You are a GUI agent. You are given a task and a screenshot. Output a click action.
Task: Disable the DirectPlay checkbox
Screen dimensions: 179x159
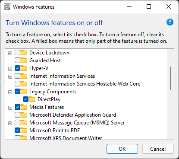pyautogui.click(x=25, y=99)
